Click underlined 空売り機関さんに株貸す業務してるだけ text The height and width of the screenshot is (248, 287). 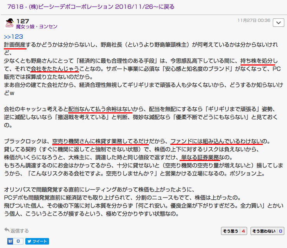100,141
